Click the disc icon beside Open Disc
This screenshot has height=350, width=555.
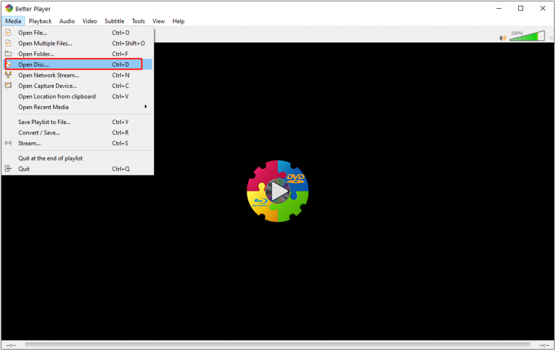[8, 64]
